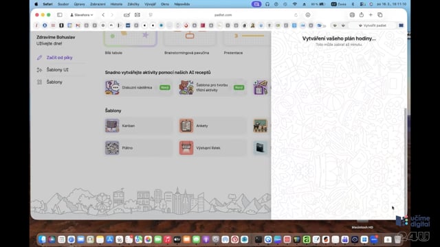Open Šablony UI in the sidebar
Screen dimensions: 440x247
57,70
